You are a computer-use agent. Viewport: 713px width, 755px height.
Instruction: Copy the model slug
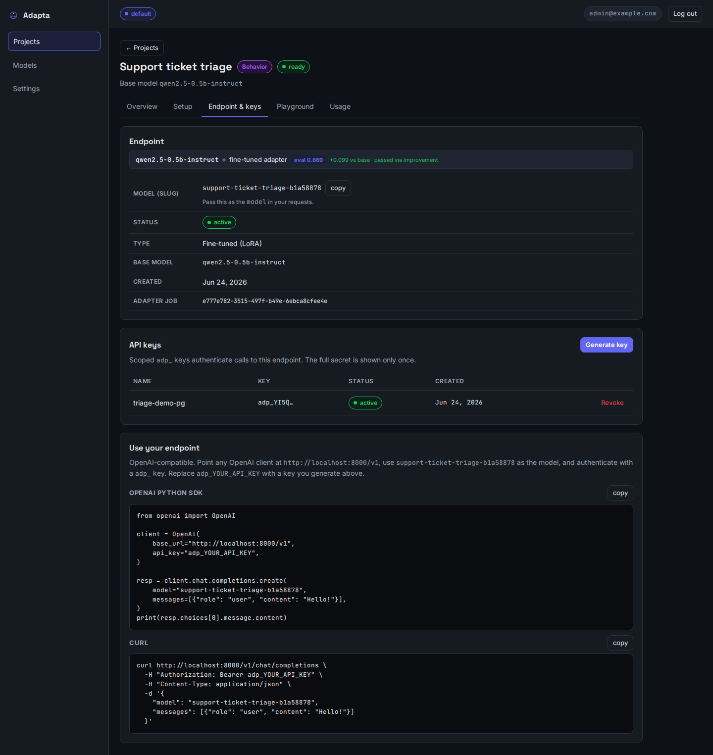[x=338, y=188]
